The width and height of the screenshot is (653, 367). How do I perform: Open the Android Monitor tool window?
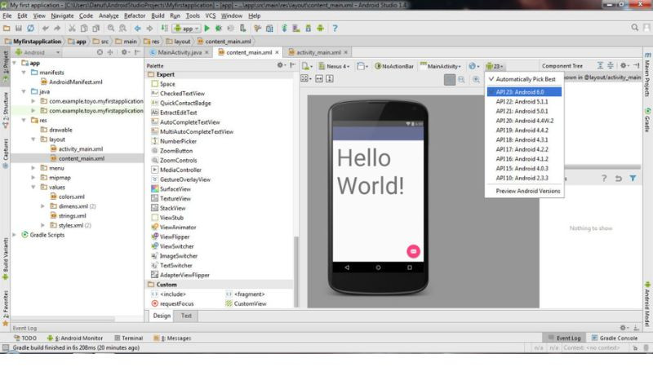75,338
